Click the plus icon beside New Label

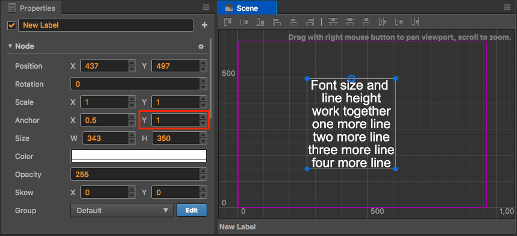(x=204, y=25)
